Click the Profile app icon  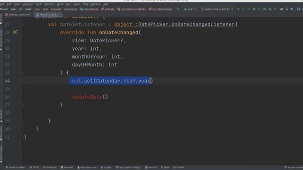pyautogui.click(x=265, y=9)
